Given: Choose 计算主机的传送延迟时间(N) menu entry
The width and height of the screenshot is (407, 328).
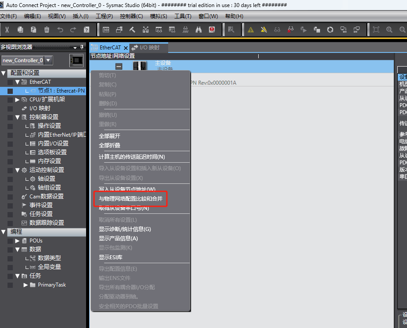Looking at the screenshot, I should pos(132,157).
